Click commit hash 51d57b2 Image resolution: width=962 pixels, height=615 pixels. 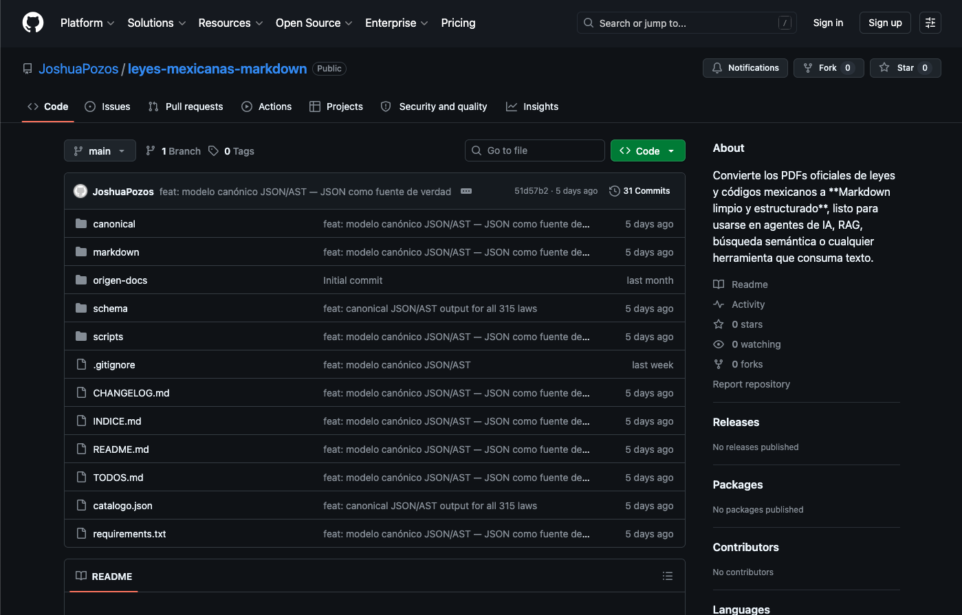coord(532,191)
